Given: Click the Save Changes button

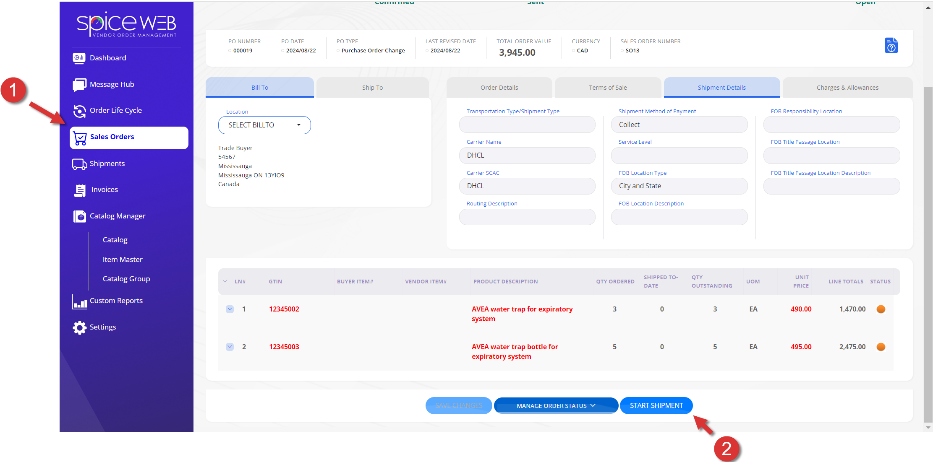Looking at the screenshot, I should pyautogui.click(x=459, y=405).
